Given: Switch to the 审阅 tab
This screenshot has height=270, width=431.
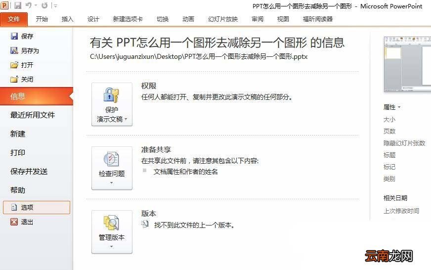Looking at the screenshot, I should point(258,19).
